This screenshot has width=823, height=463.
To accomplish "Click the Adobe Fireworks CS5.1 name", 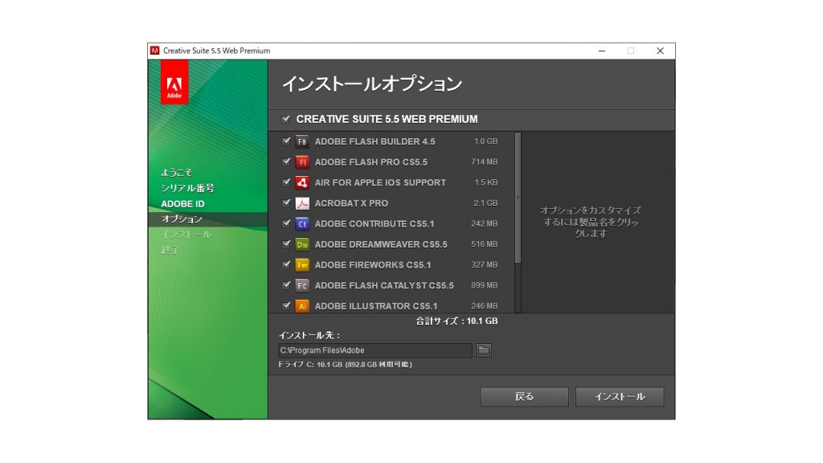I will 373,265.
